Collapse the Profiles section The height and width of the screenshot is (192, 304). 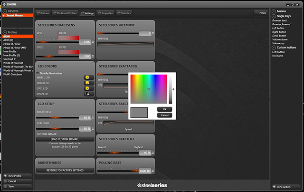tap(5, 32)
